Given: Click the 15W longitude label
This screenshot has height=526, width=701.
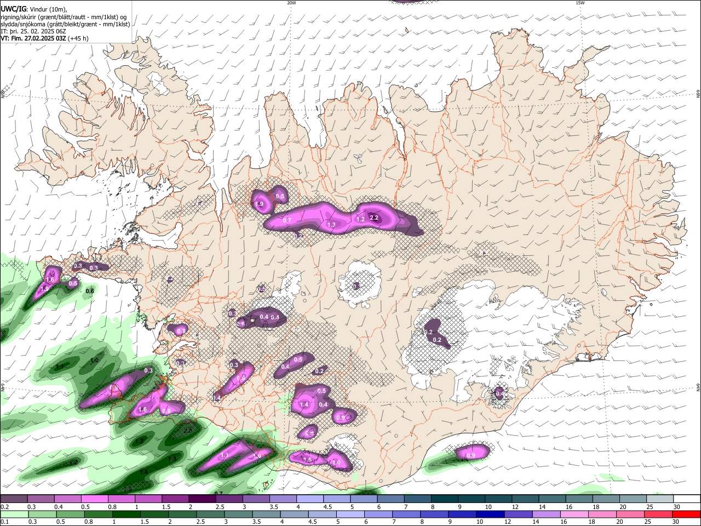Looking at the screenshot, I should pyautogui.click(x=580, y=3).
